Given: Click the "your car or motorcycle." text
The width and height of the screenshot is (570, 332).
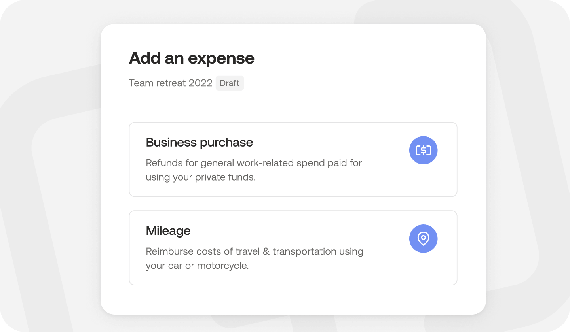Looking at the screenshot, I should tap(197, 266).
